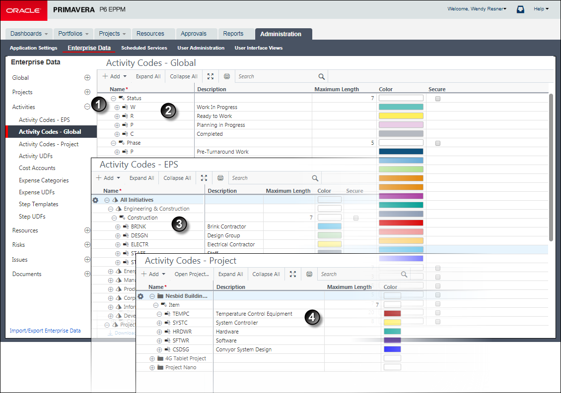This screenshot has height=393, width=561.
Task: Click the code icon next to Phase
Action: (x=122, y=143)
